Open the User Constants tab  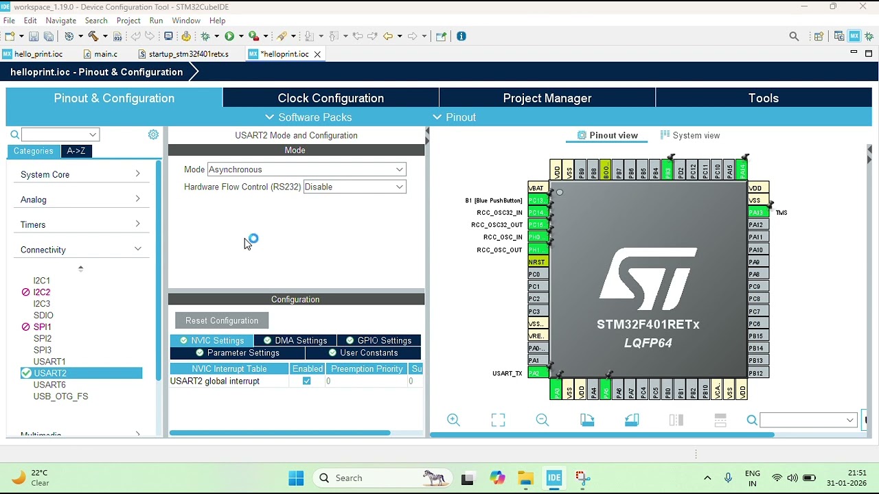coord(363,353)
